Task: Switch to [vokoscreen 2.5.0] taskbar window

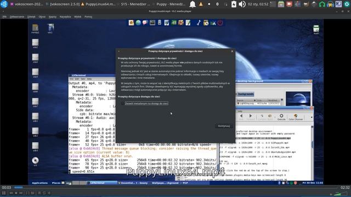Action: pos(62,4)
